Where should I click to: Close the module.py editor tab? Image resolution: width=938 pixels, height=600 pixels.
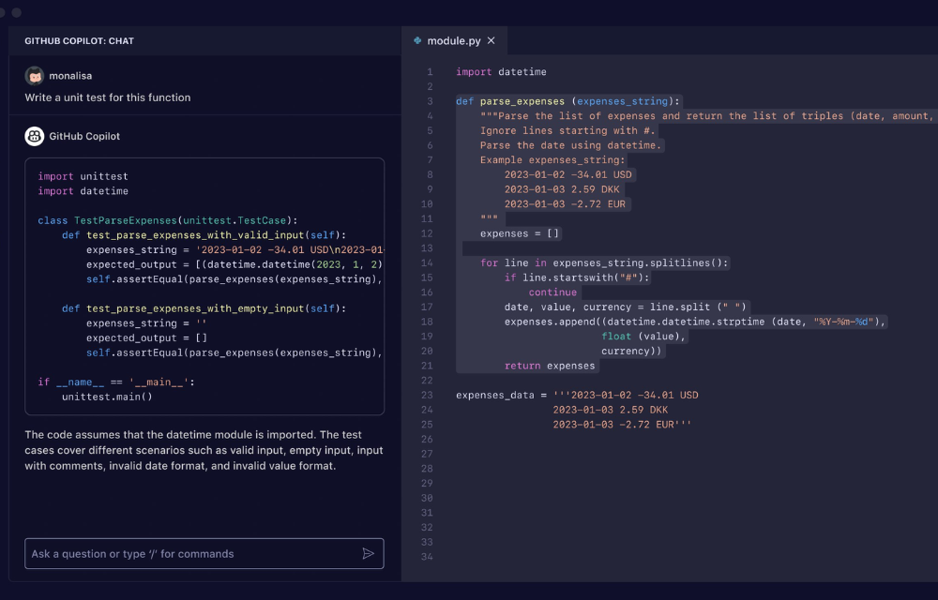pos(491,41)
